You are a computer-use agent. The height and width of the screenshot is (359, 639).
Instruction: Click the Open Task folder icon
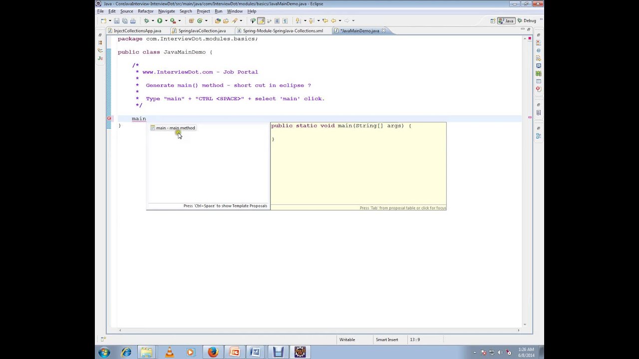[x=226, y=20]
